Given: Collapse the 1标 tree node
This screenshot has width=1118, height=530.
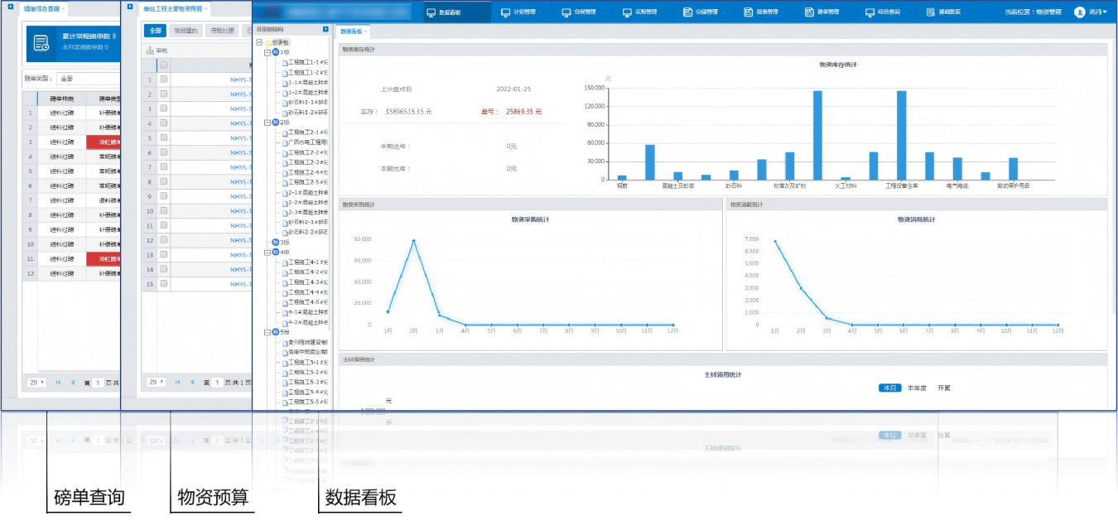Looking at the screenshot, I should 267,52.
